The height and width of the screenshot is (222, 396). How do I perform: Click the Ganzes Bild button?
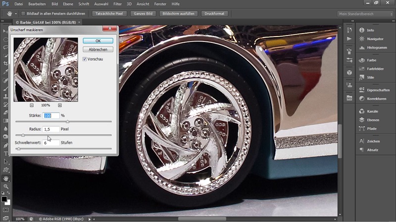(x=143, y=14)
